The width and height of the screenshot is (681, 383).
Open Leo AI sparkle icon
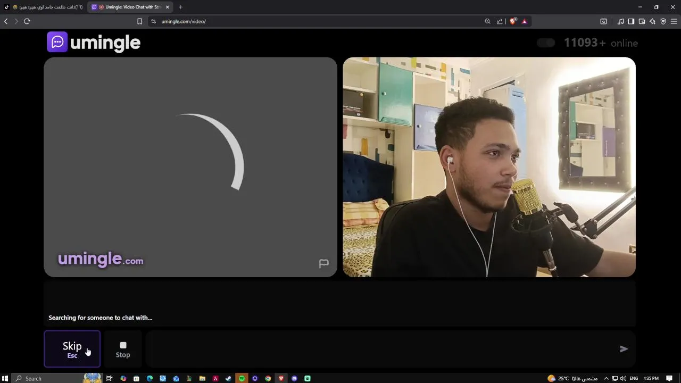click(x=652, y=21)
